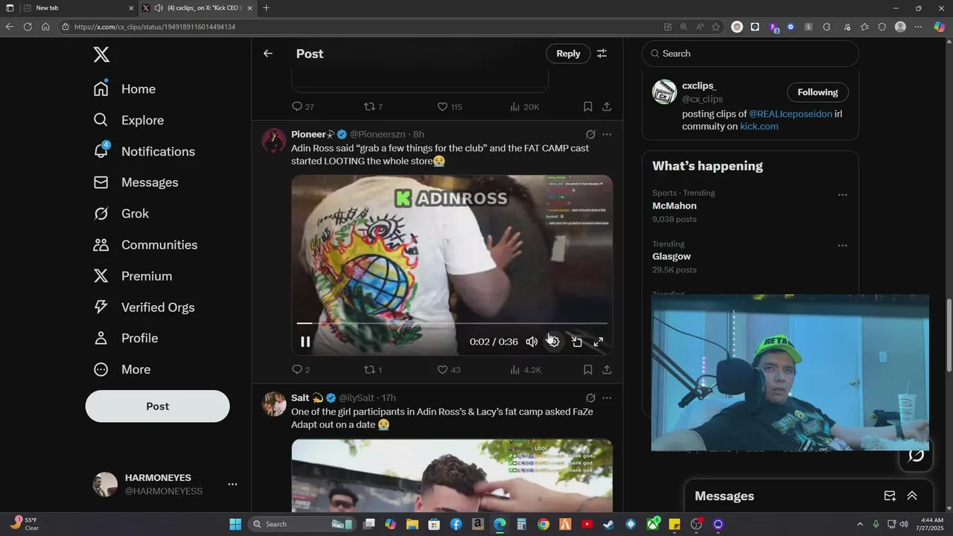This screenshot has height=536, width=953.
Task: Click the X search field
Action: 750,54
